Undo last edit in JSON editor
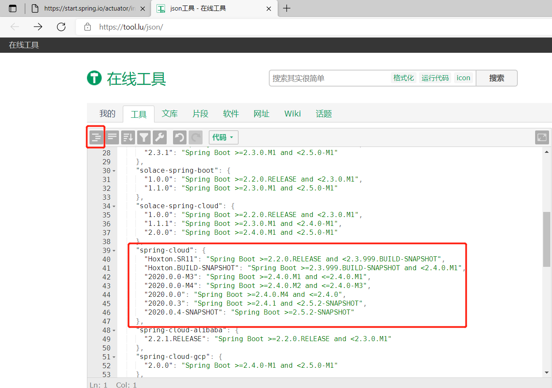The height and width of the screenshot is (388, 552). tap(180, 137)
